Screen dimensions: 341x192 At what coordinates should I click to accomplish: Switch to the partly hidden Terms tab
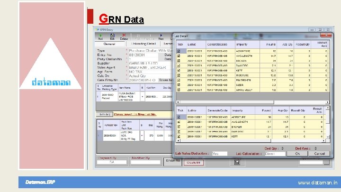(x=167, y=44)
